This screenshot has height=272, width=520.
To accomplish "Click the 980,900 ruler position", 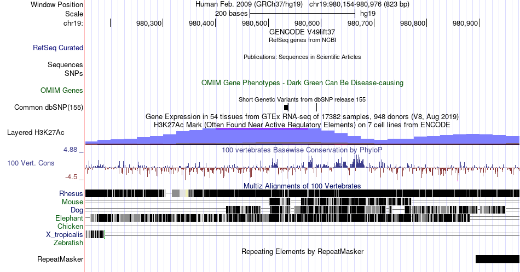I will (465, 23).
